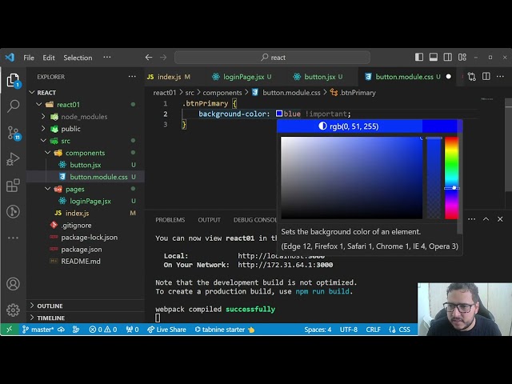
Task: Switch to the index.js editor tab
Action: [169, 77]
